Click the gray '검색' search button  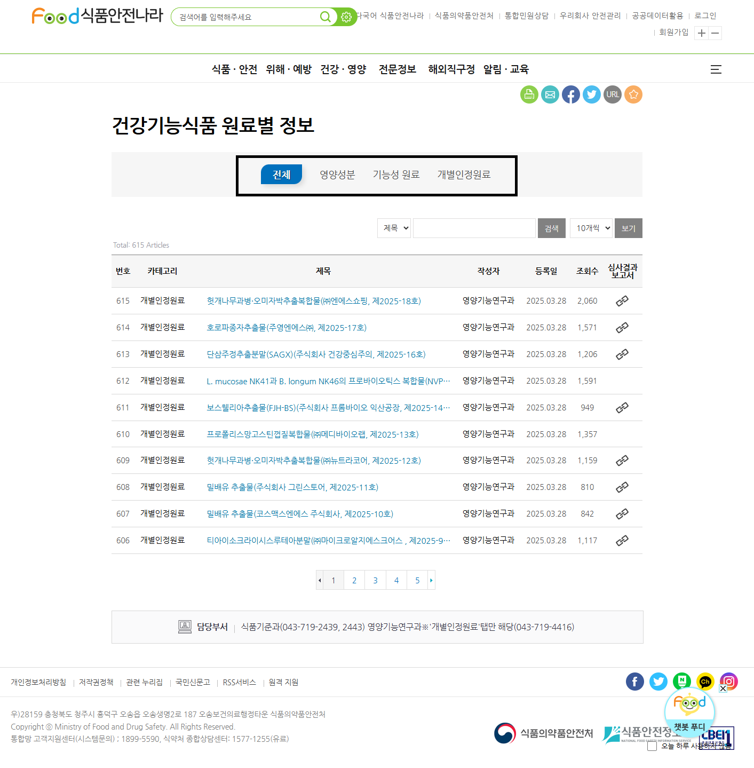(x=551, y=228)
